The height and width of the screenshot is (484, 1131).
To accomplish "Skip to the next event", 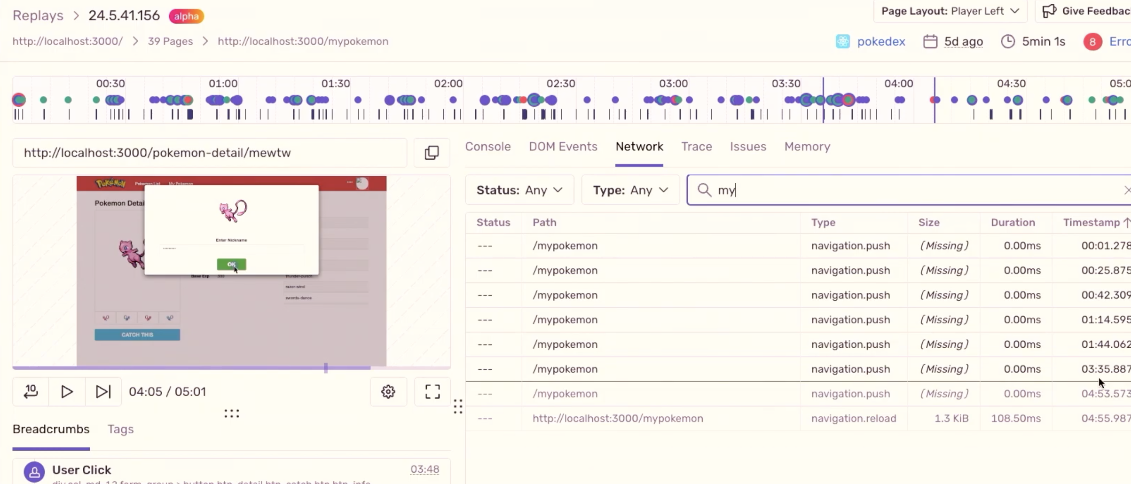I will pyautogui.click(x=102, y=391).
